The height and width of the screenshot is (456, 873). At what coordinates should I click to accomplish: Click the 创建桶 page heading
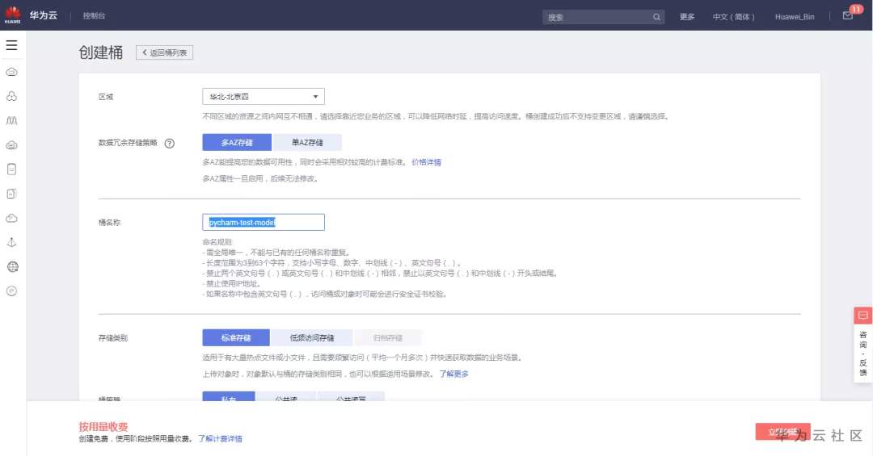[101, 52]
